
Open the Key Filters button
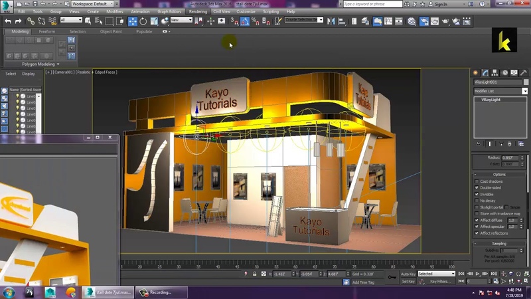point(440,281)
